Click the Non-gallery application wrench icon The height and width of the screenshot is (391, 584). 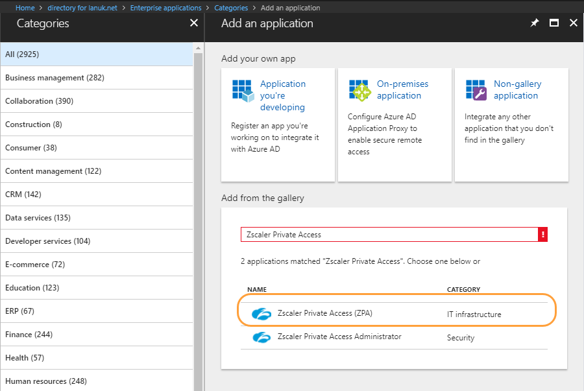(x=476, y=90)
